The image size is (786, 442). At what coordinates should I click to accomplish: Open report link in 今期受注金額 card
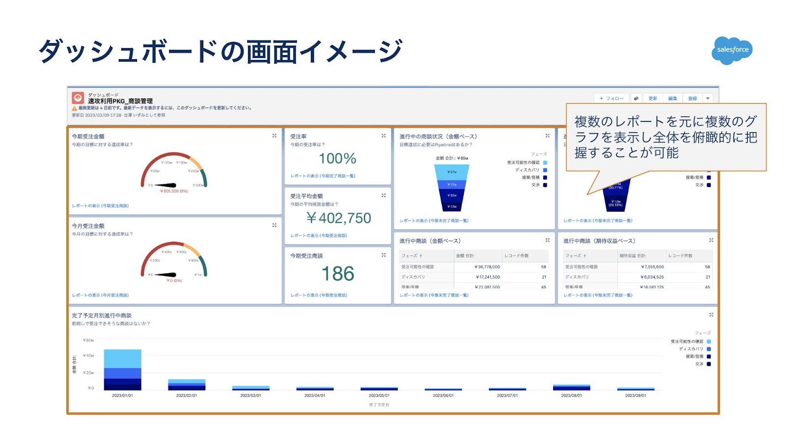[x=100, y=206]
